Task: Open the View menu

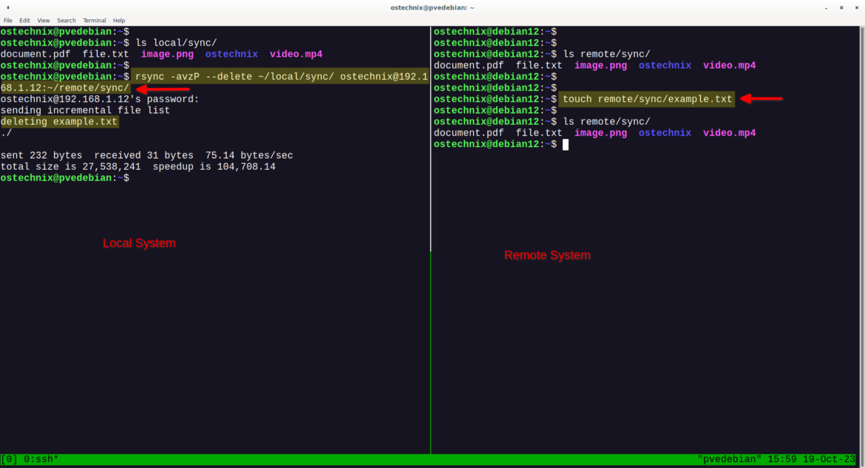Action: click(x=43, y=20)
